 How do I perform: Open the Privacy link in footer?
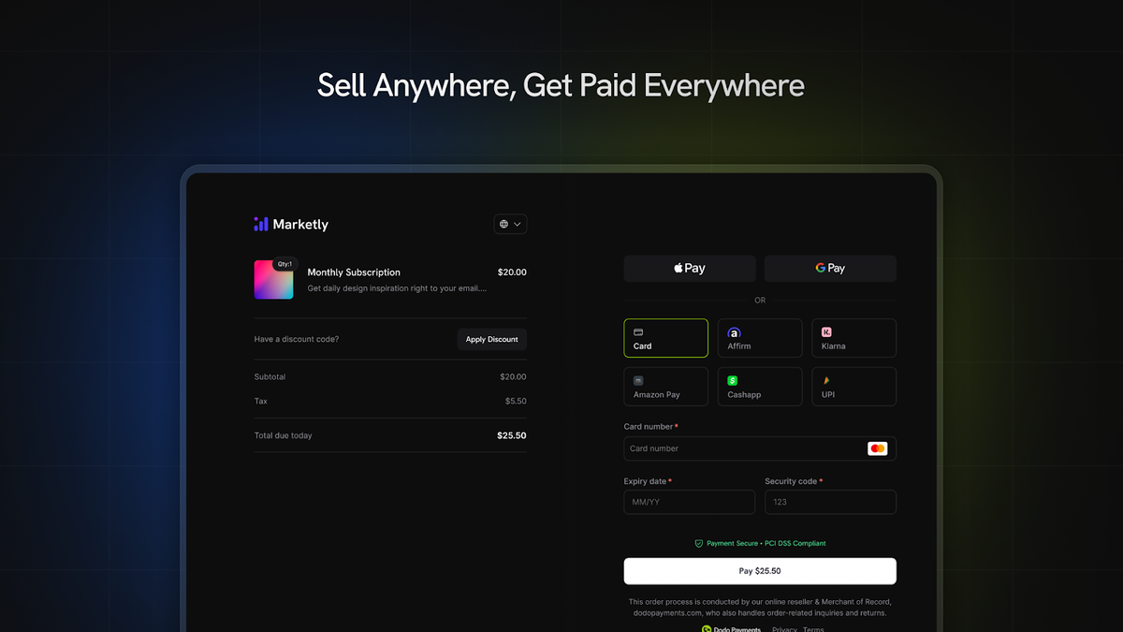[784, 629]
